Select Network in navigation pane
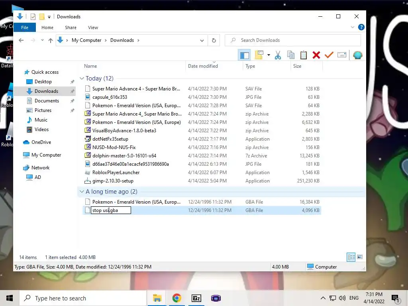This screenshot has width=408, height=306. click(x=40, y=168)
